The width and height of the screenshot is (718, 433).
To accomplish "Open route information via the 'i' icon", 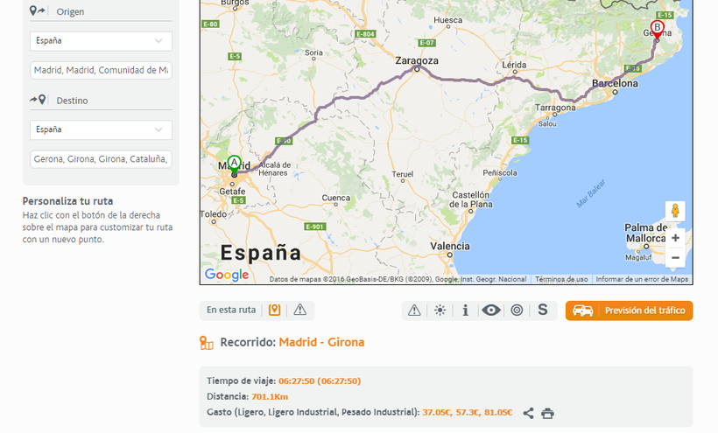I will pyautogui.click(x=465, y=311).
